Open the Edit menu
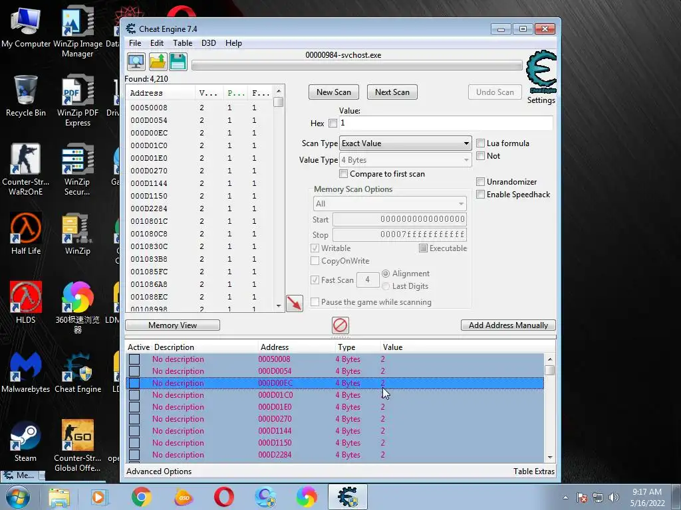Image resolution: width=681 pixels, height=510 pixels. coord(157,43)
